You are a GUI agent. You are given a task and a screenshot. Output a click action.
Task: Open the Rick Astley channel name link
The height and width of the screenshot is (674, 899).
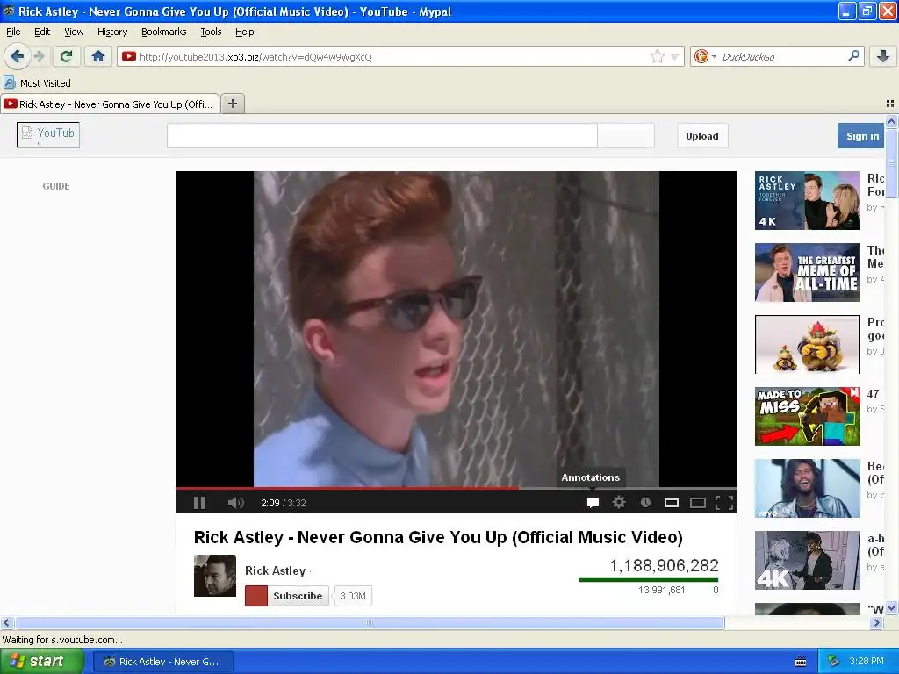[x=275, y=570]
